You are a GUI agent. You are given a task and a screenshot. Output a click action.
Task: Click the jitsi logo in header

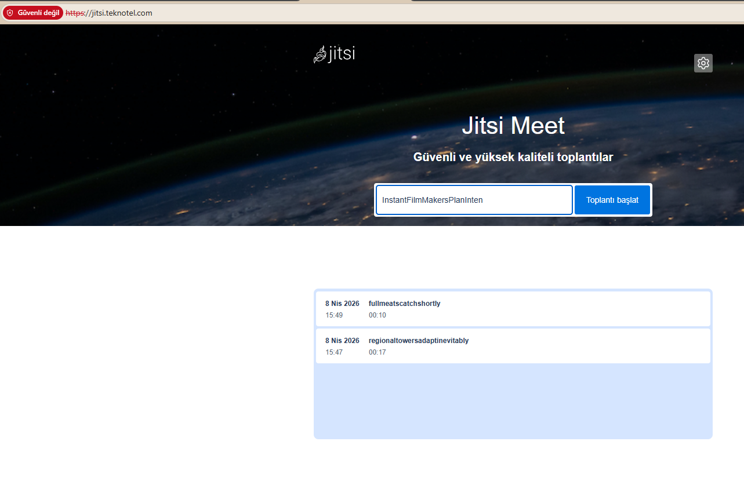[334, 54]
